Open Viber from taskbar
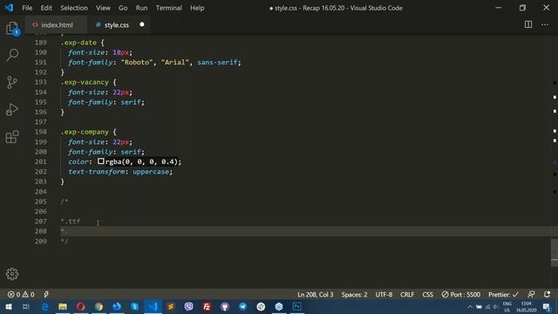This screenshot has width=558, height=314. tap(188, 306)
